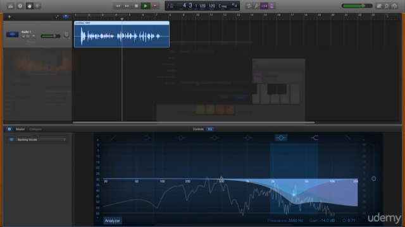This screenshot has width=405, height=227.
Task: Toggle the blue Catch Playhead button
Action: tap(66, 17)
